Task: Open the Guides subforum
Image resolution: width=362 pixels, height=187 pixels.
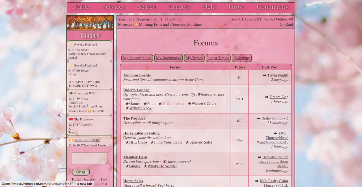Action: pyautogui.click(x=135, y=166)
